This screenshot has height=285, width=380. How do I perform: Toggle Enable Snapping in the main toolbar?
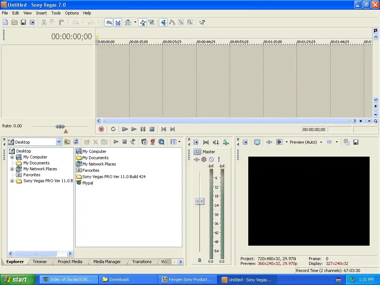(109, 23)
